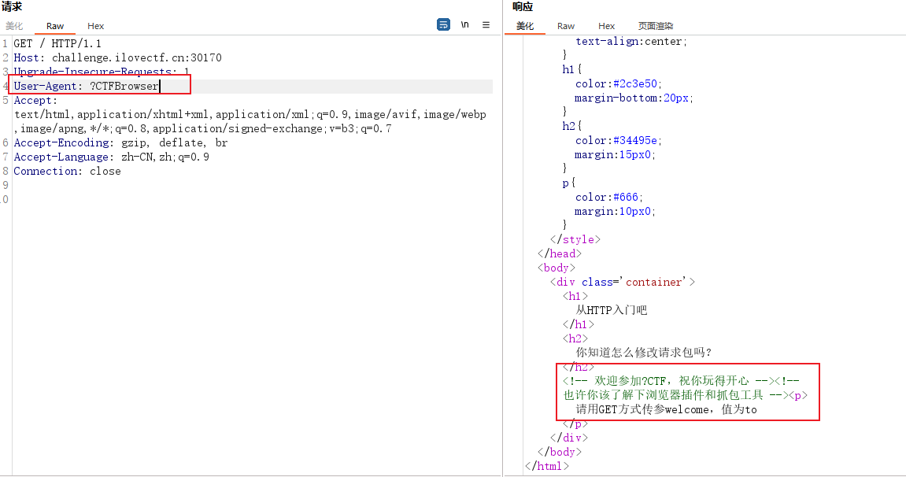Click the opening <body> tag
The image size is (906, 477).
pyautogui.click(x=556, y=268)
